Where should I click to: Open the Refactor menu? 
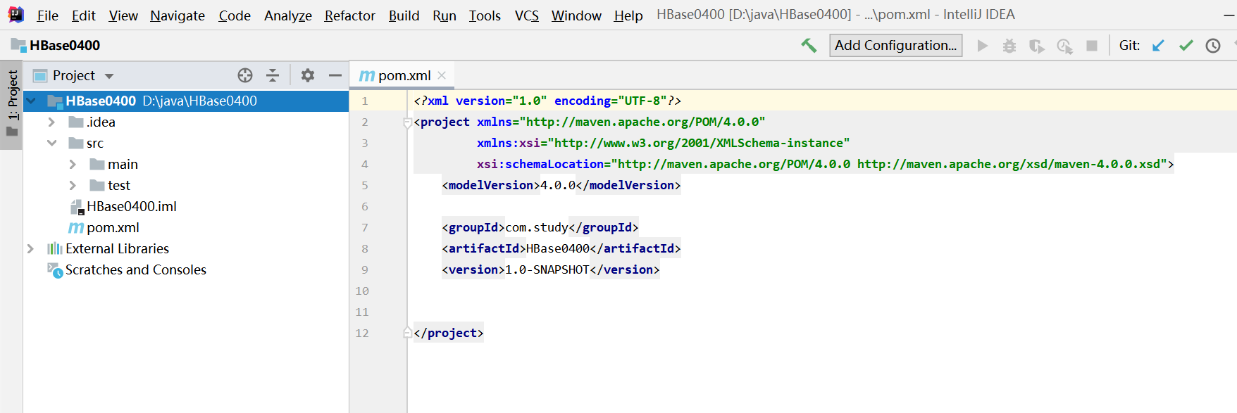tap(350, 15)
